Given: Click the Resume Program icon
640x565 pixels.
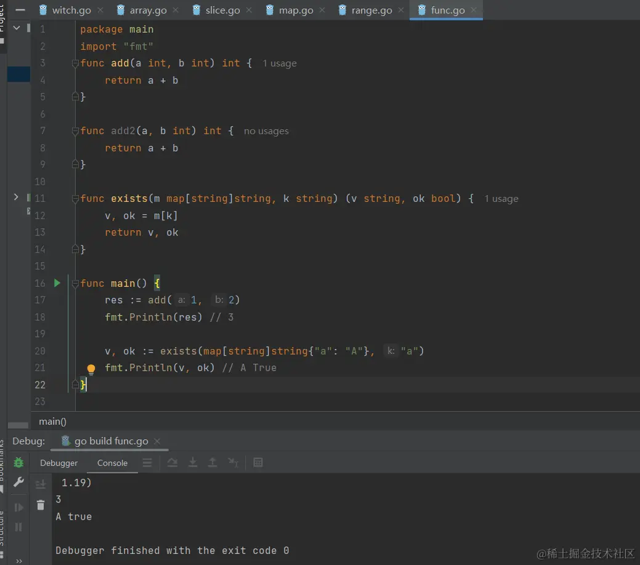Looking at the screenshot, I should pyautogui.click(x=18, y=507).
